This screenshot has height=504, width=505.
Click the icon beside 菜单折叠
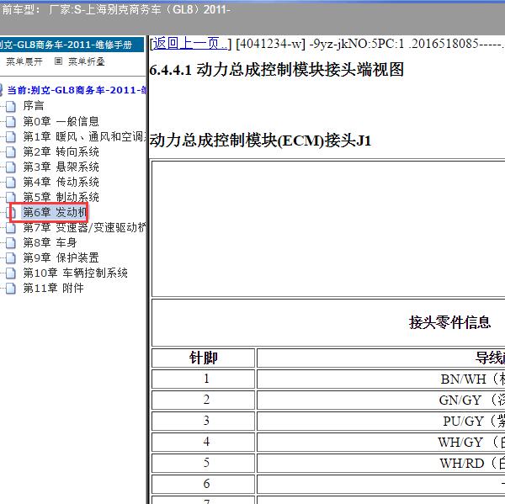58,61
